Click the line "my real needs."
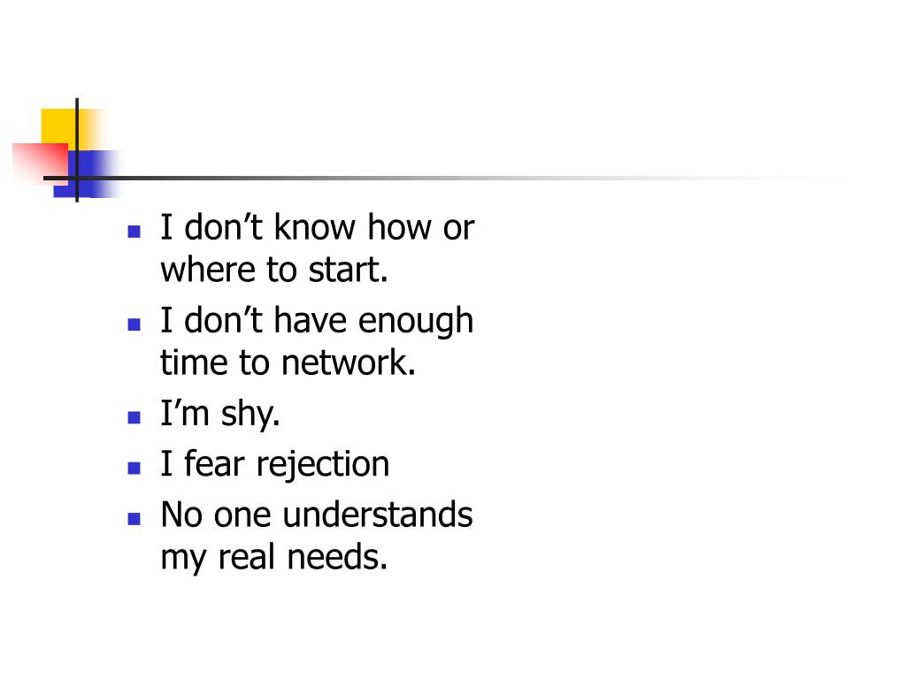The width and height of the screenshot is (906, 679). coord(274,557)
